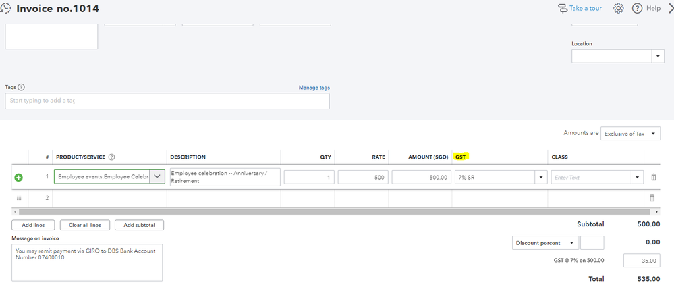674x289 pixels.
Task: Click the CLASS column header
Action: coord(560,157)
